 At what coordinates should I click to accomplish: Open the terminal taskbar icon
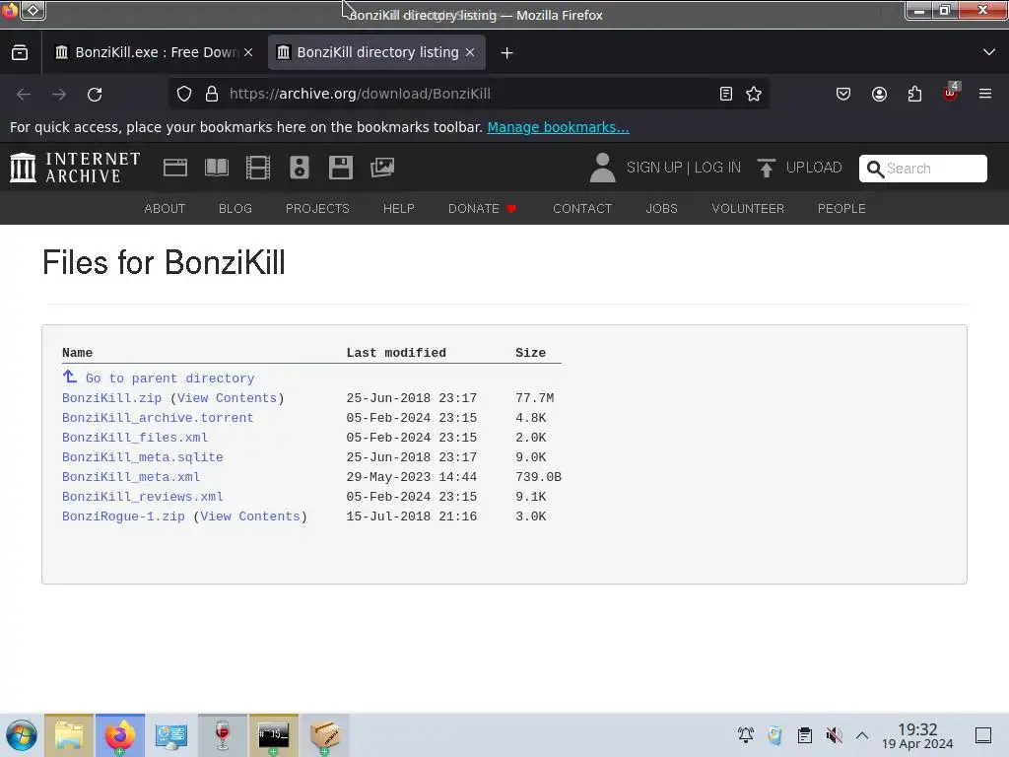pyautogui.click(x=274, y=735)
